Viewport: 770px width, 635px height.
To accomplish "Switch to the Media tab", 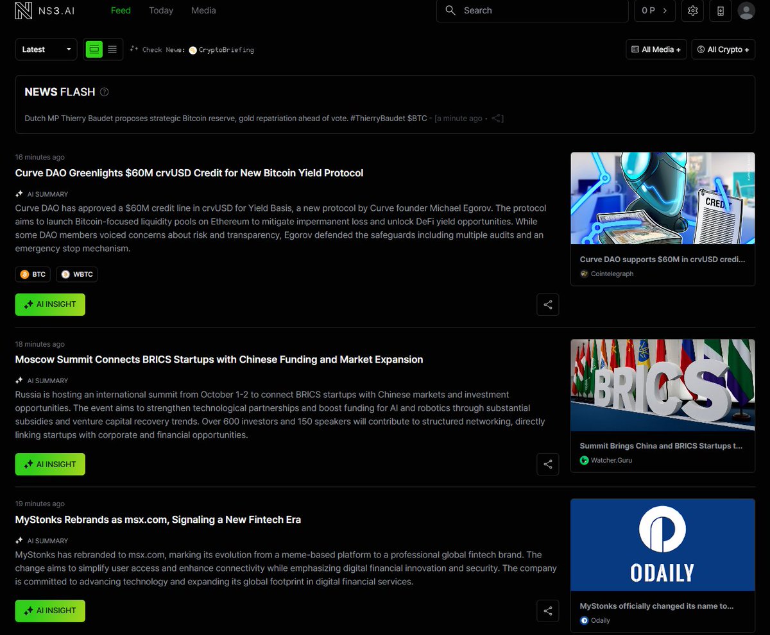I will [203, 10].
